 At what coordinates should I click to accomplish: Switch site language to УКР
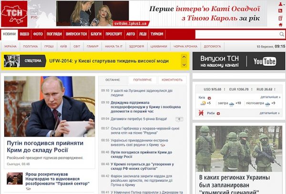click(34, 12)
